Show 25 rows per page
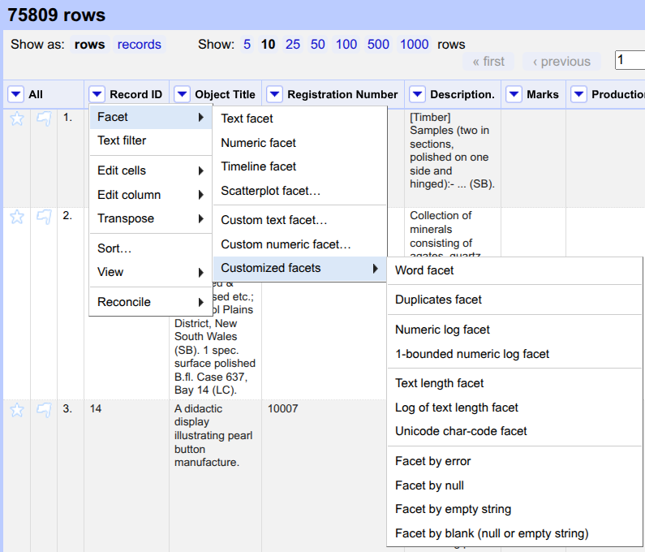Viewport: 645px width, 552px height. coord(293,45)
